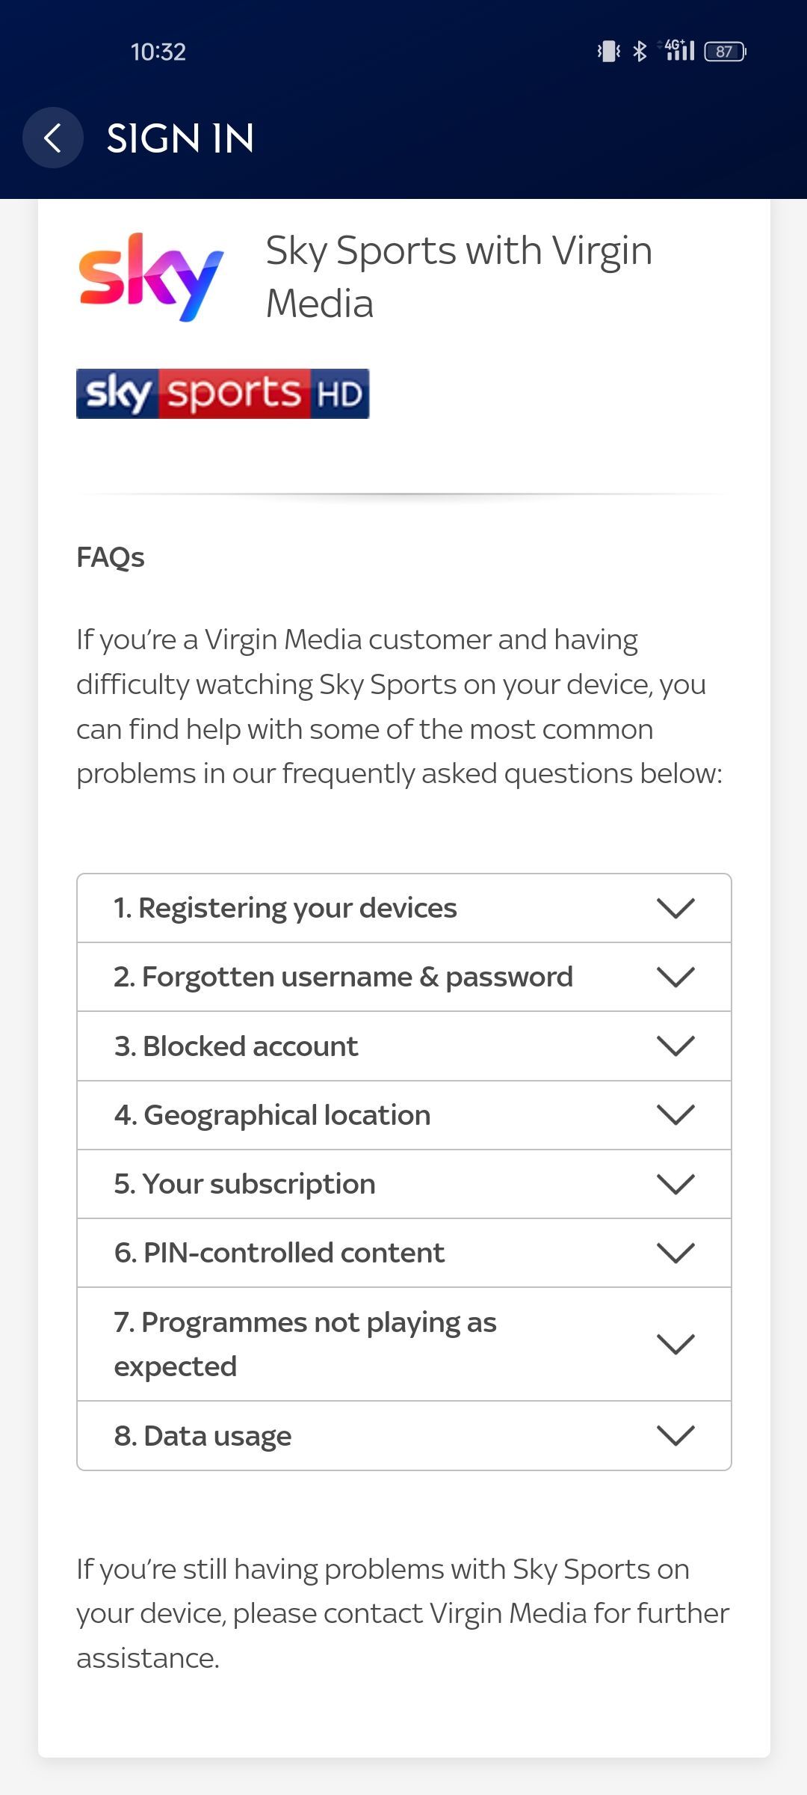This screenshot has height=1795, width=807.
Task: Tap the 4G signal strength icon
Action: click(678, 50)
